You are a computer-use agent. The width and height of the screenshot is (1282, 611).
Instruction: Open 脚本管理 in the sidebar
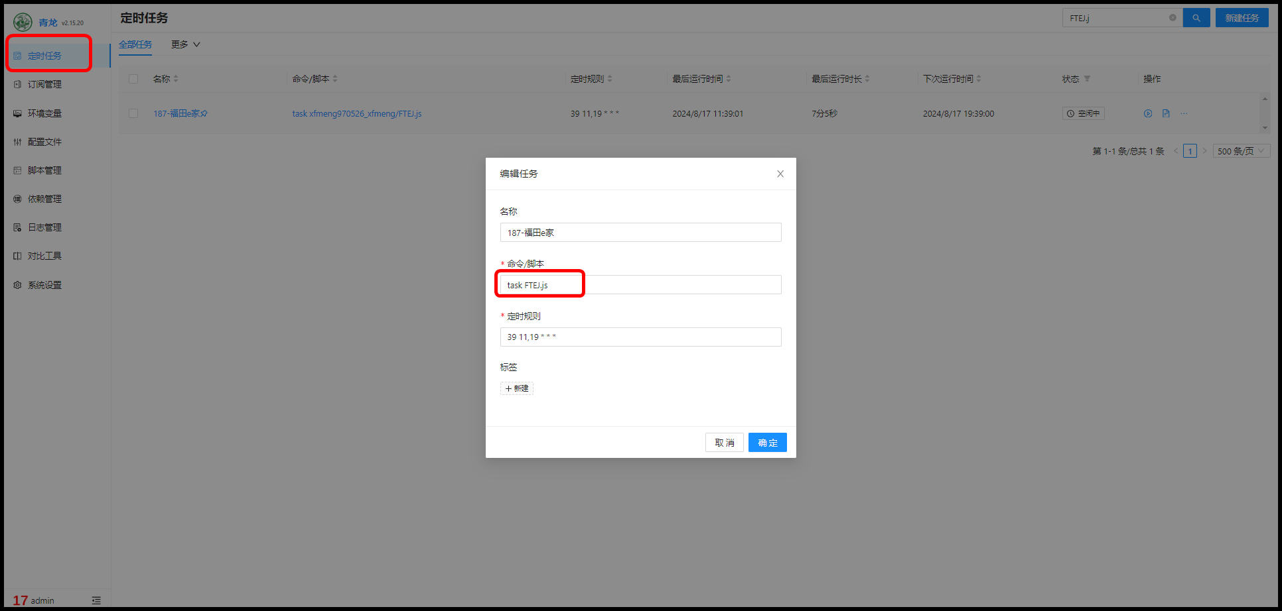point(44,170)
